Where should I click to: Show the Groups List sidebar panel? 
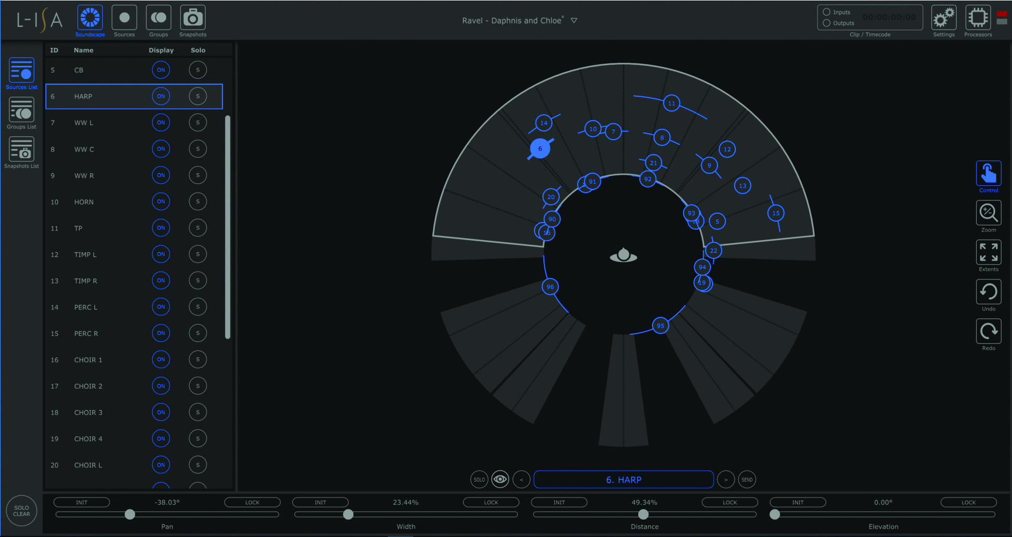[x=22, y=111]
